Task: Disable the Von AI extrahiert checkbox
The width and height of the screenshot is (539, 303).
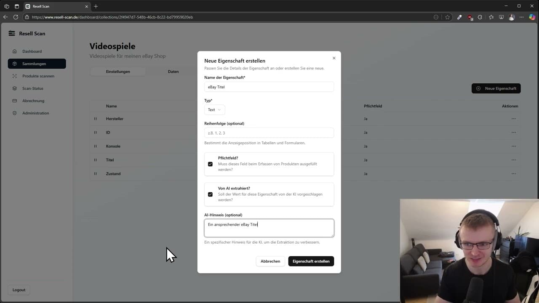Action: 211,194
